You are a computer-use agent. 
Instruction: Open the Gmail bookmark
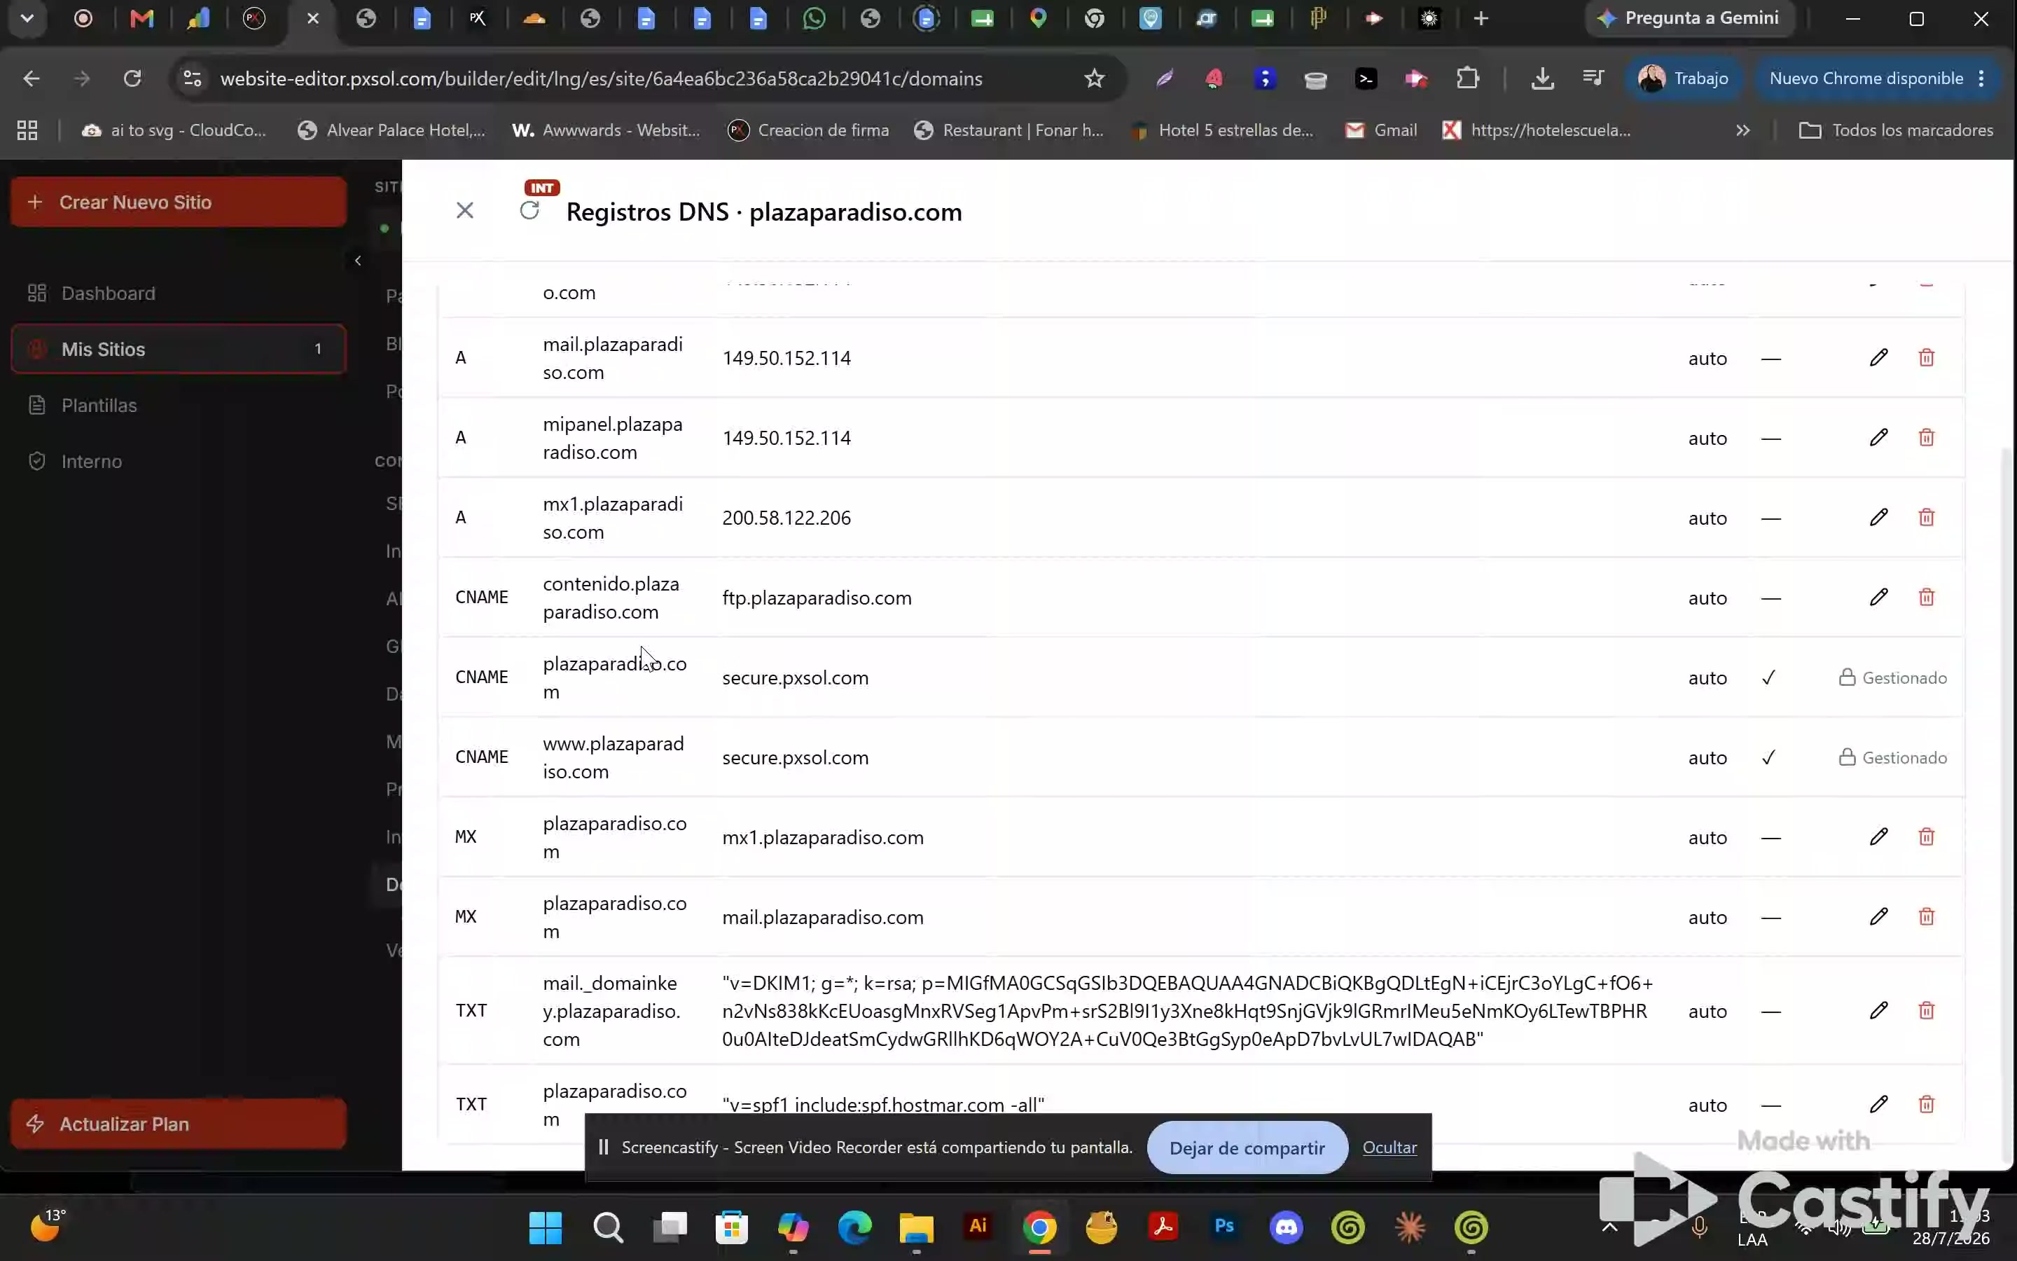pyautogui.click(x=1381, y=130)
